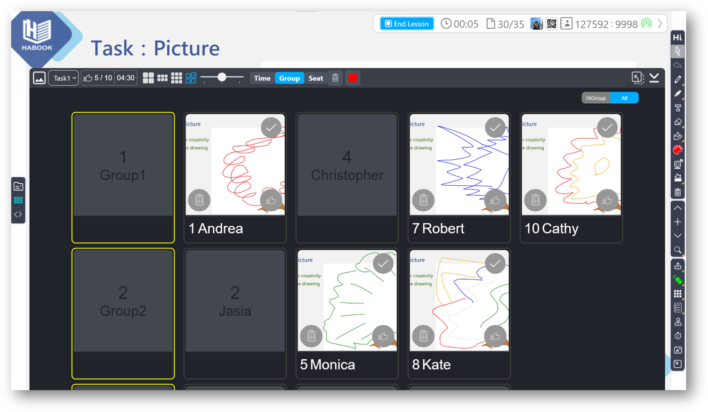The height and width of the screenshot is (412, 708).
Task: Open the color palette
Action: click(678, 150)
